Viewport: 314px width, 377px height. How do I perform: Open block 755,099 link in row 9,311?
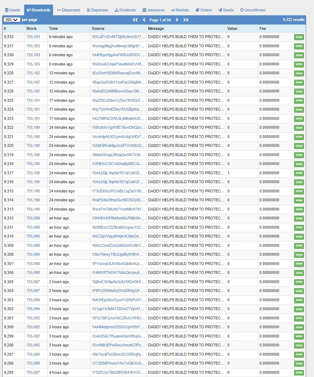click(x=33, y=228)
